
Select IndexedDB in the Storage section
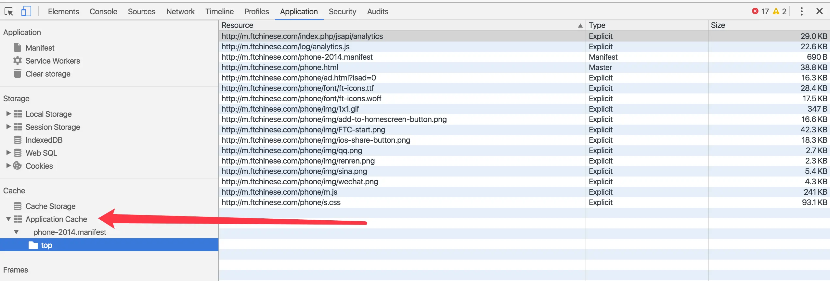tap(44, 140)
